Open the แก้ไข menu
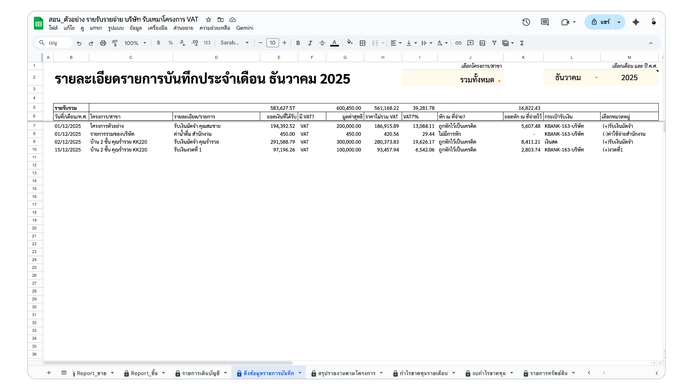The width and height of the screenshot is (693, 390). [x=69, y=28]
